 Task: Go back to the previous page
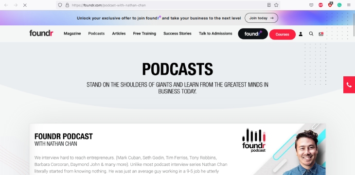click(x=6, y=5)
